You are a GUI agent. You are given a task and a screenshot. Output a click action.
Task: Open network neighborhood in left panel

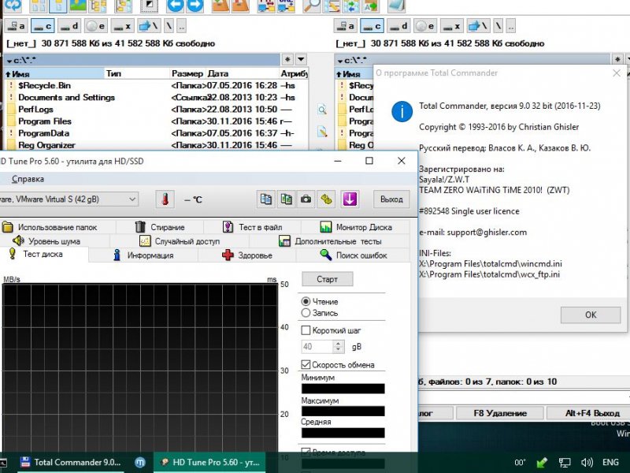click(x=149, y=26)
